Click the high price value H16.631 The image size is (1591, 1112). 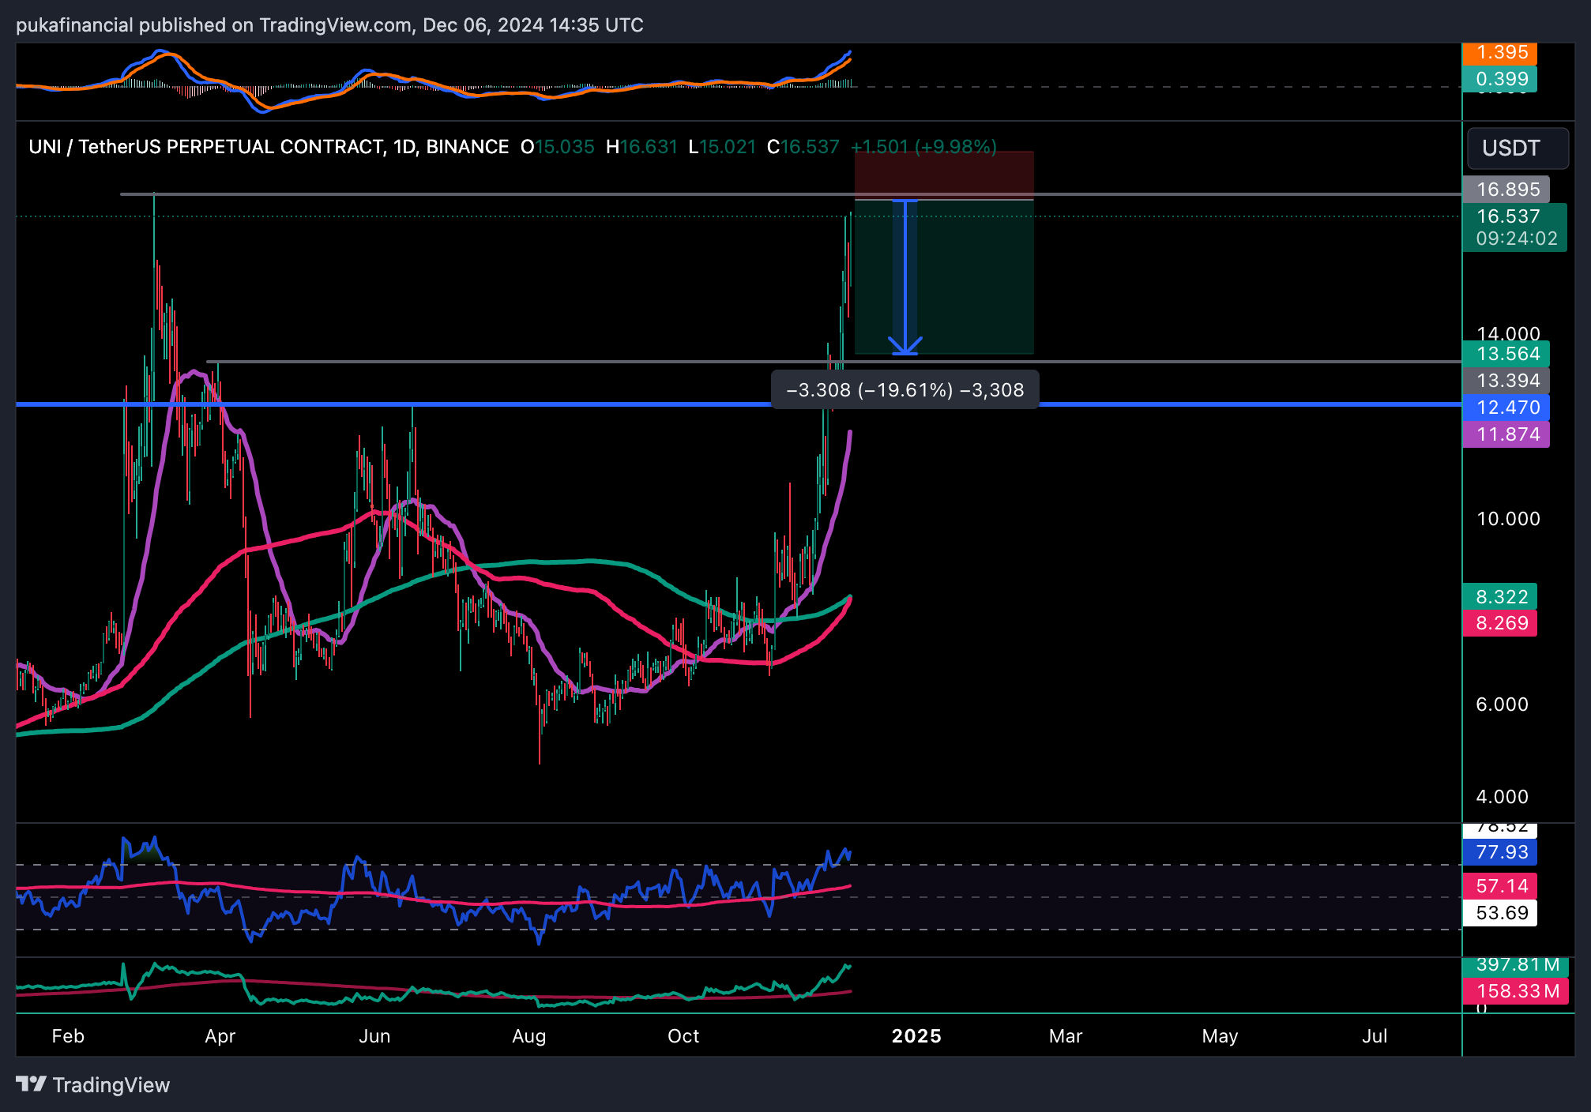(641, 147)
